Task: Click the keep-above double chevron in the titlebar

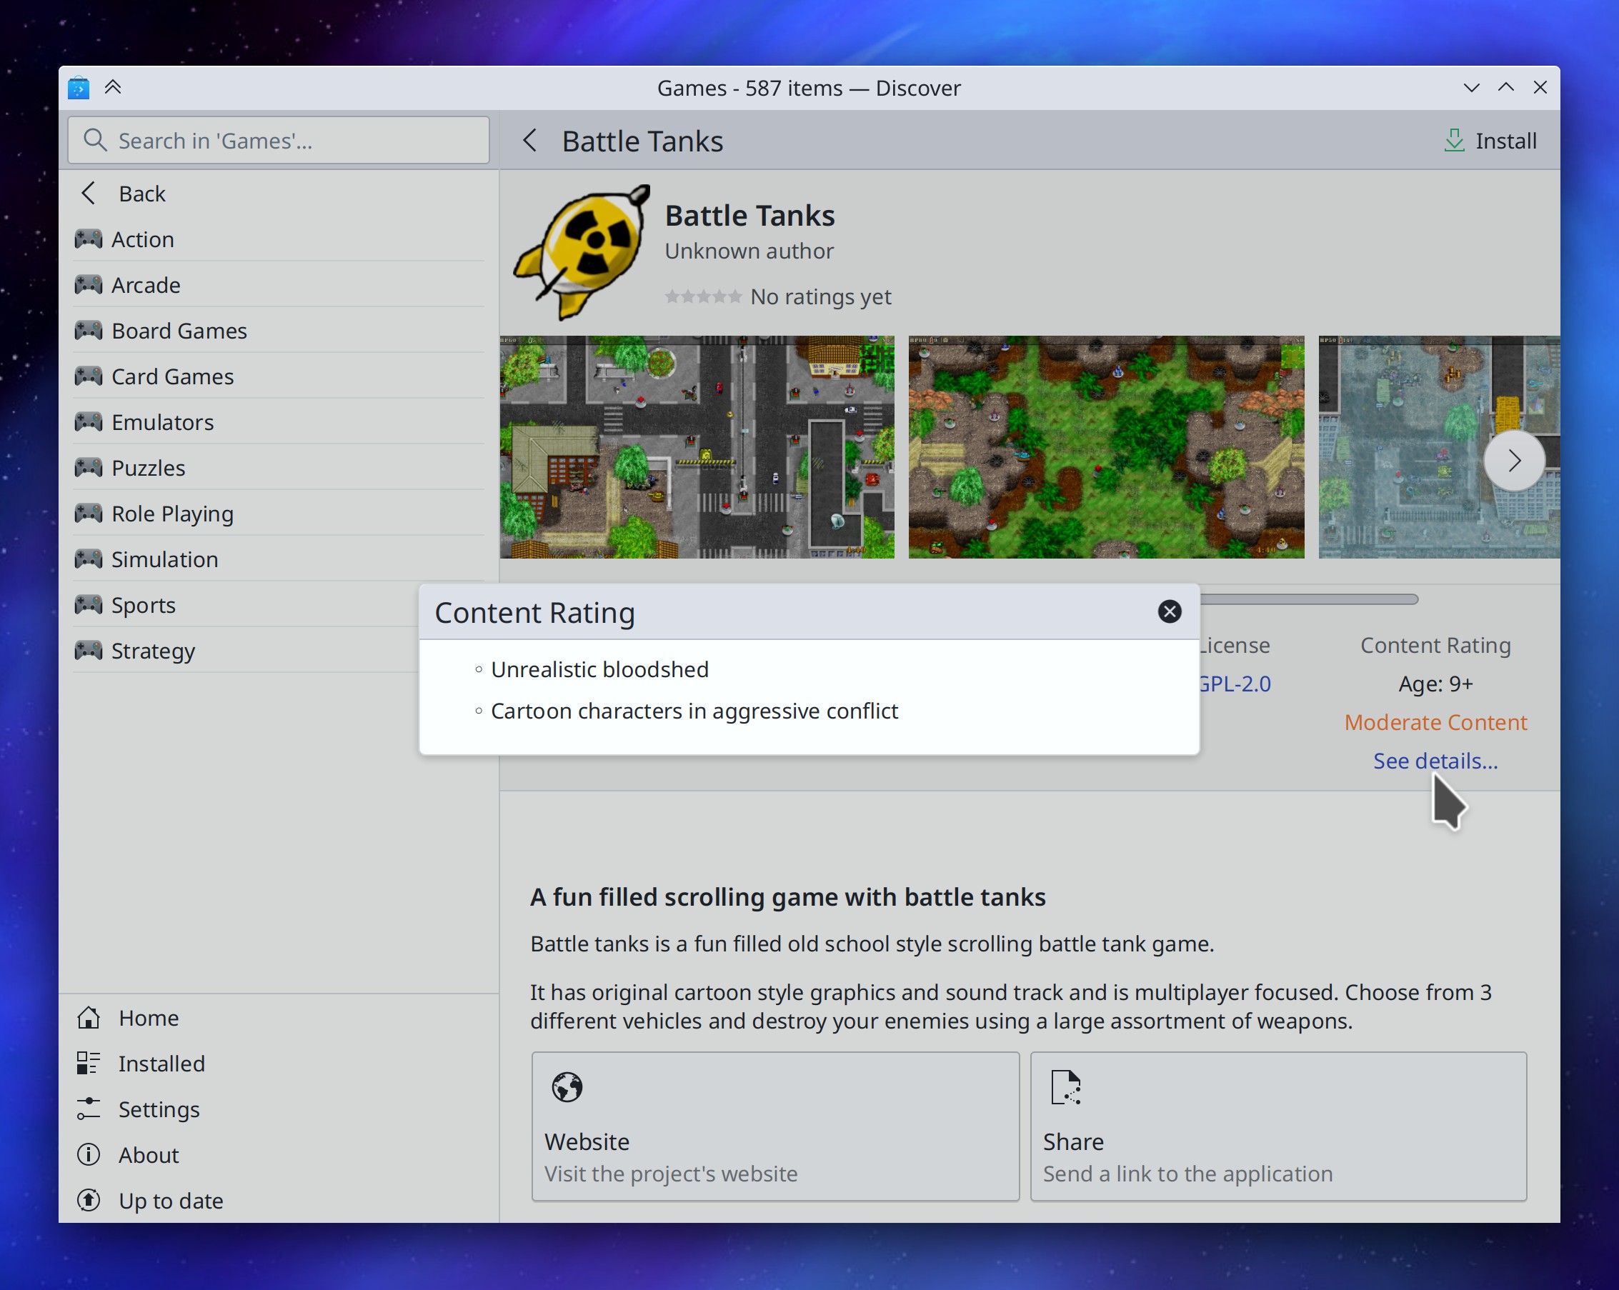Action: [x=114, y=87]
